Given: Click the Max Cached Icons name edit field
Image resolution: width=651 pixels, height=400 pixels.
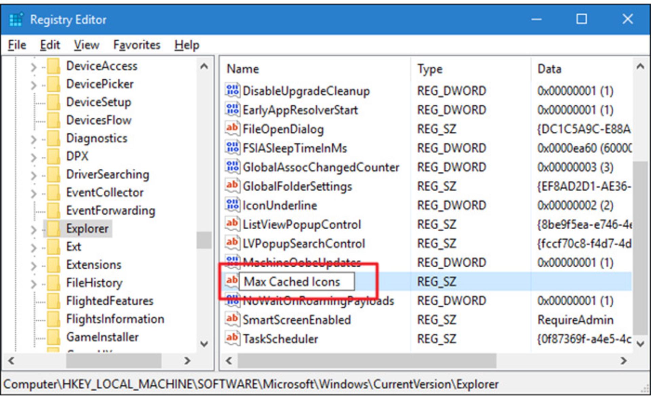Looking at the screenshot, I should tap(297, 281).
